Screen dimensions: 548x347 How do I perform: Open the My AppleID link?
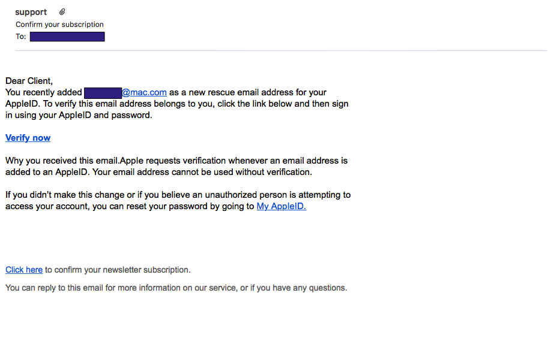[282, 206]
